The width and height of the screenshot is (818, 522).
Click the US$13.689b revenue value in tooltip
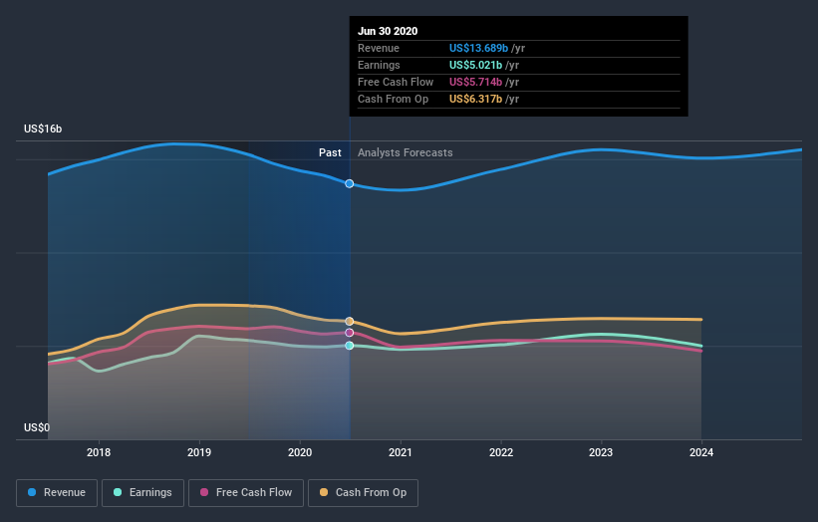[x=478, y=48]
